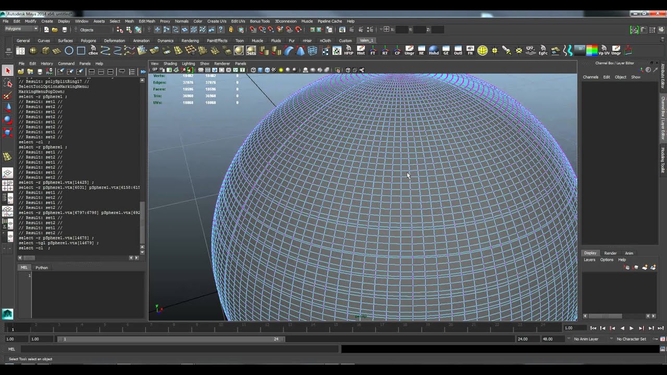Click script history horizontal scrollbar
667x375 pixels.
77,258
